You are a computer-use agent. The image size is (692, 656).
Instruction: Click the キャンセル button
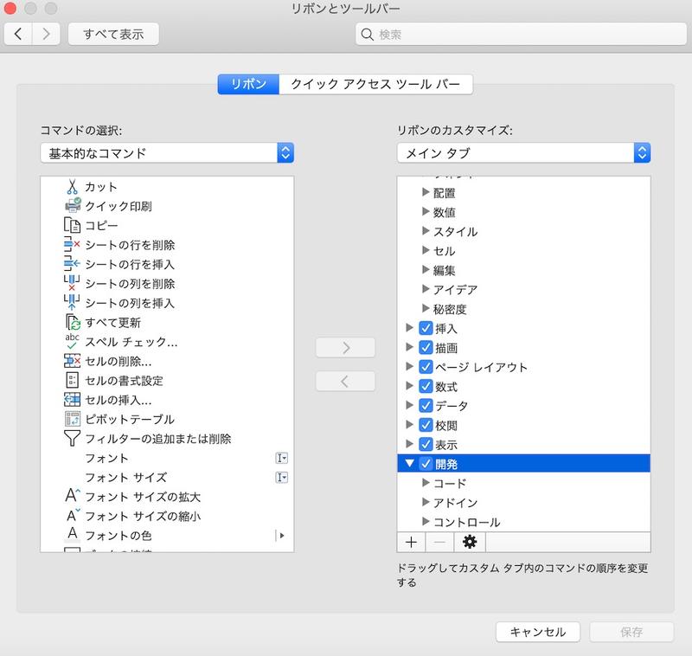coord(538,632)
